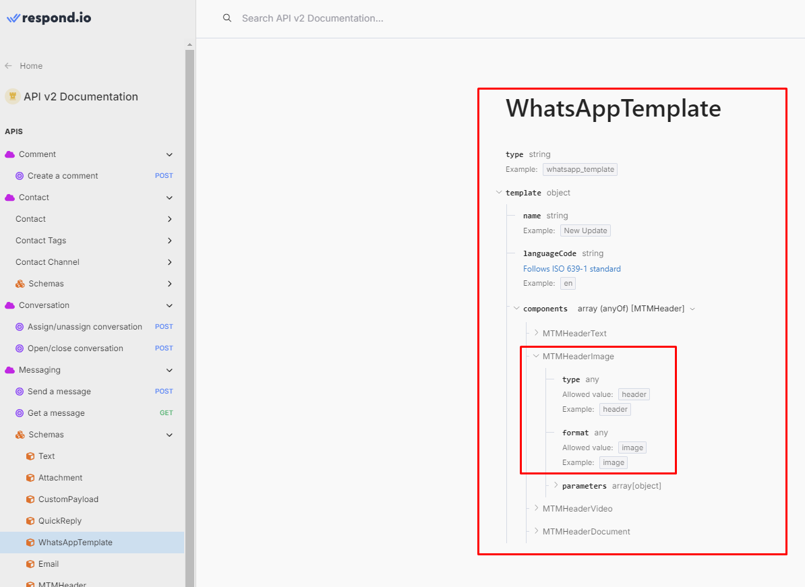Expand the MTMHeaderDocument node
805x587 pixels.
536,531
